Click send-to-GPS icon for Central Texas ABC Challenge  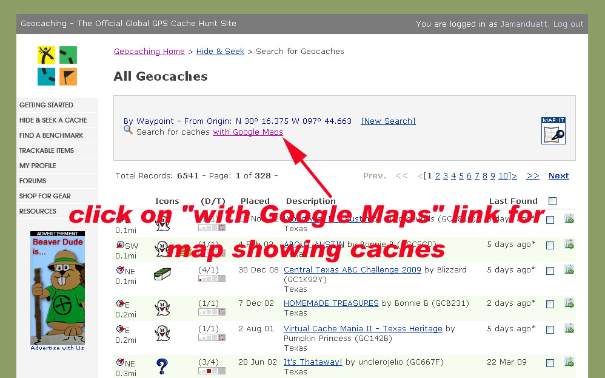tap(569, 269)
